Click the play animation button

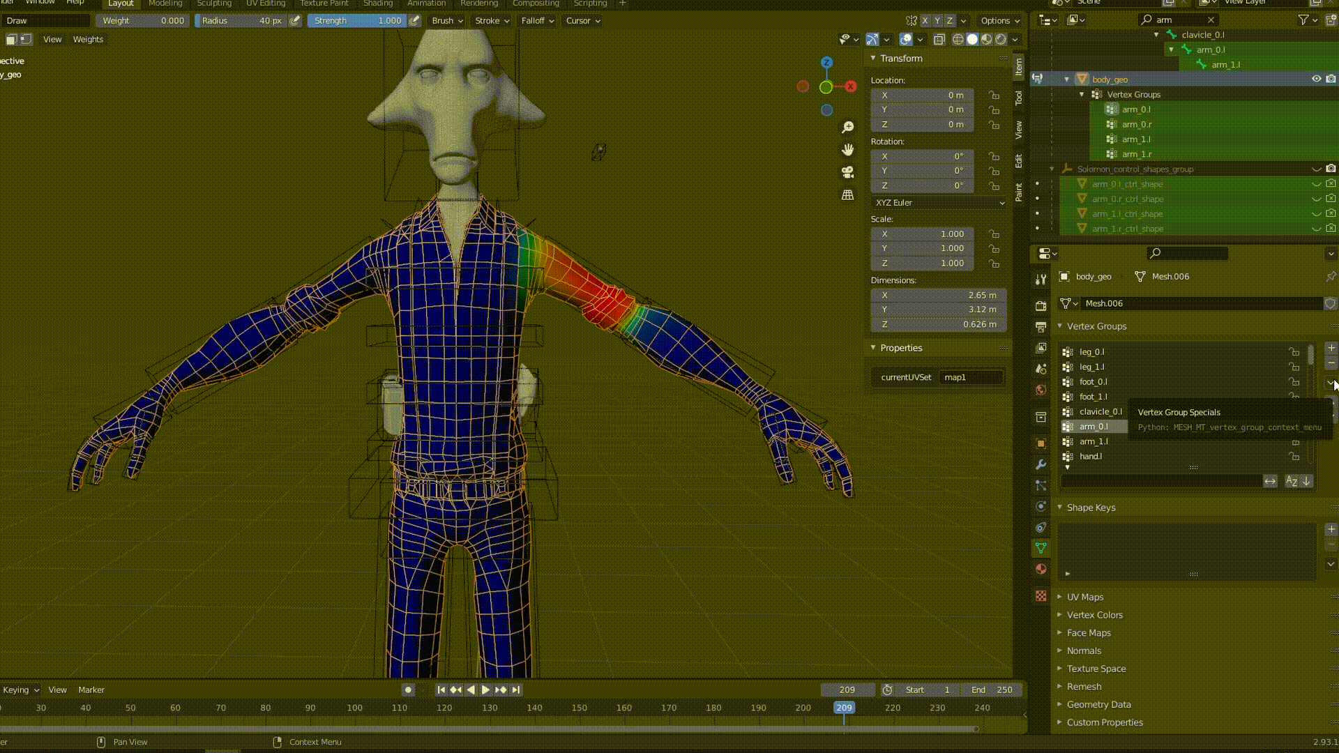point(485,690)
